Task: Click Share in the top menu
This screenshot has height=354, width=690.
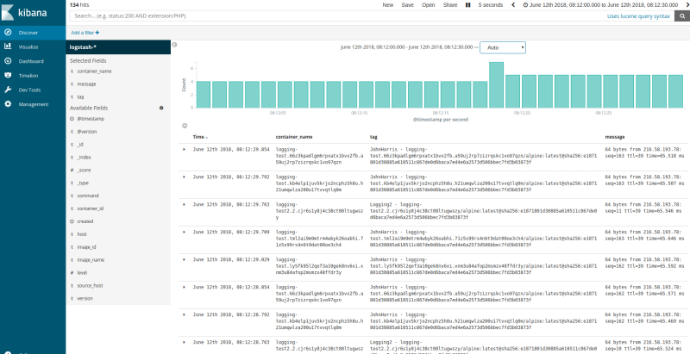Action: (450, 4)
